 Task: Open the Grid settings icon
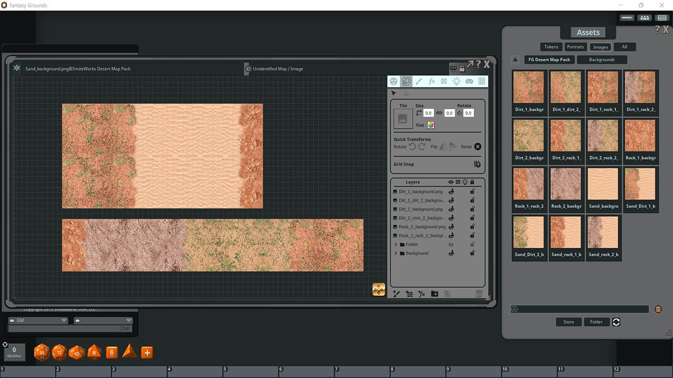pos(482,81)
